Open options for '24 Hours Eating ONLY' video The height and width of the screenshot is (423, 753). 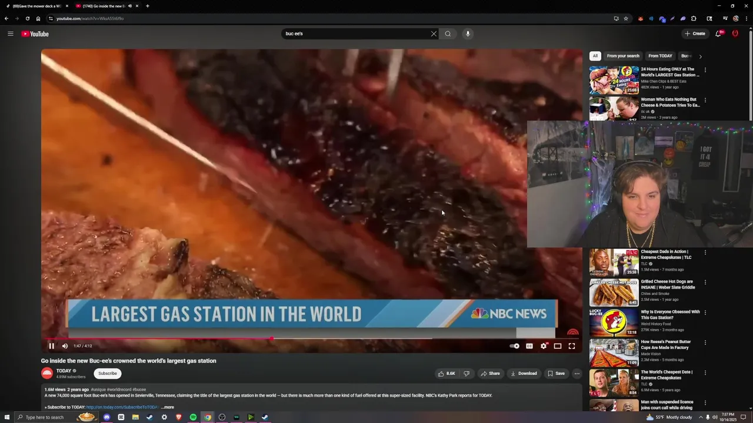pyautogui.click(x=705, y=70)
